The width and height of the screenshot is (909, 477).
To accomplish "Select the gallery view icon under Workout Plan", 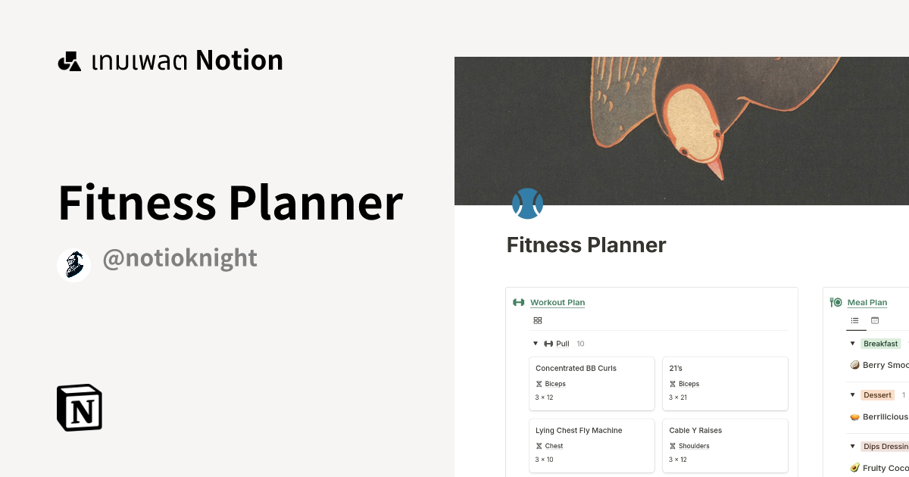I will pyautogui.click(x=538, y=320).
